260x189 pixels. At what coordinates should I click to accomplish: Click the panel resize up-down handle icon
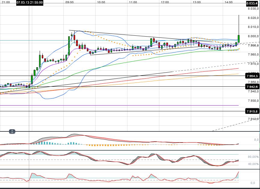click(x=12, y=132)
